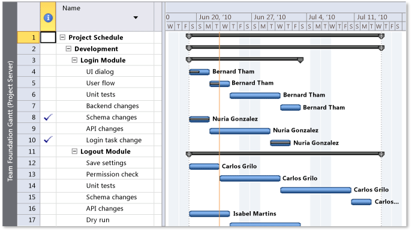Open the Name column dropdown arrow
Screen dimensions: 412x231
tap(136, 17)
